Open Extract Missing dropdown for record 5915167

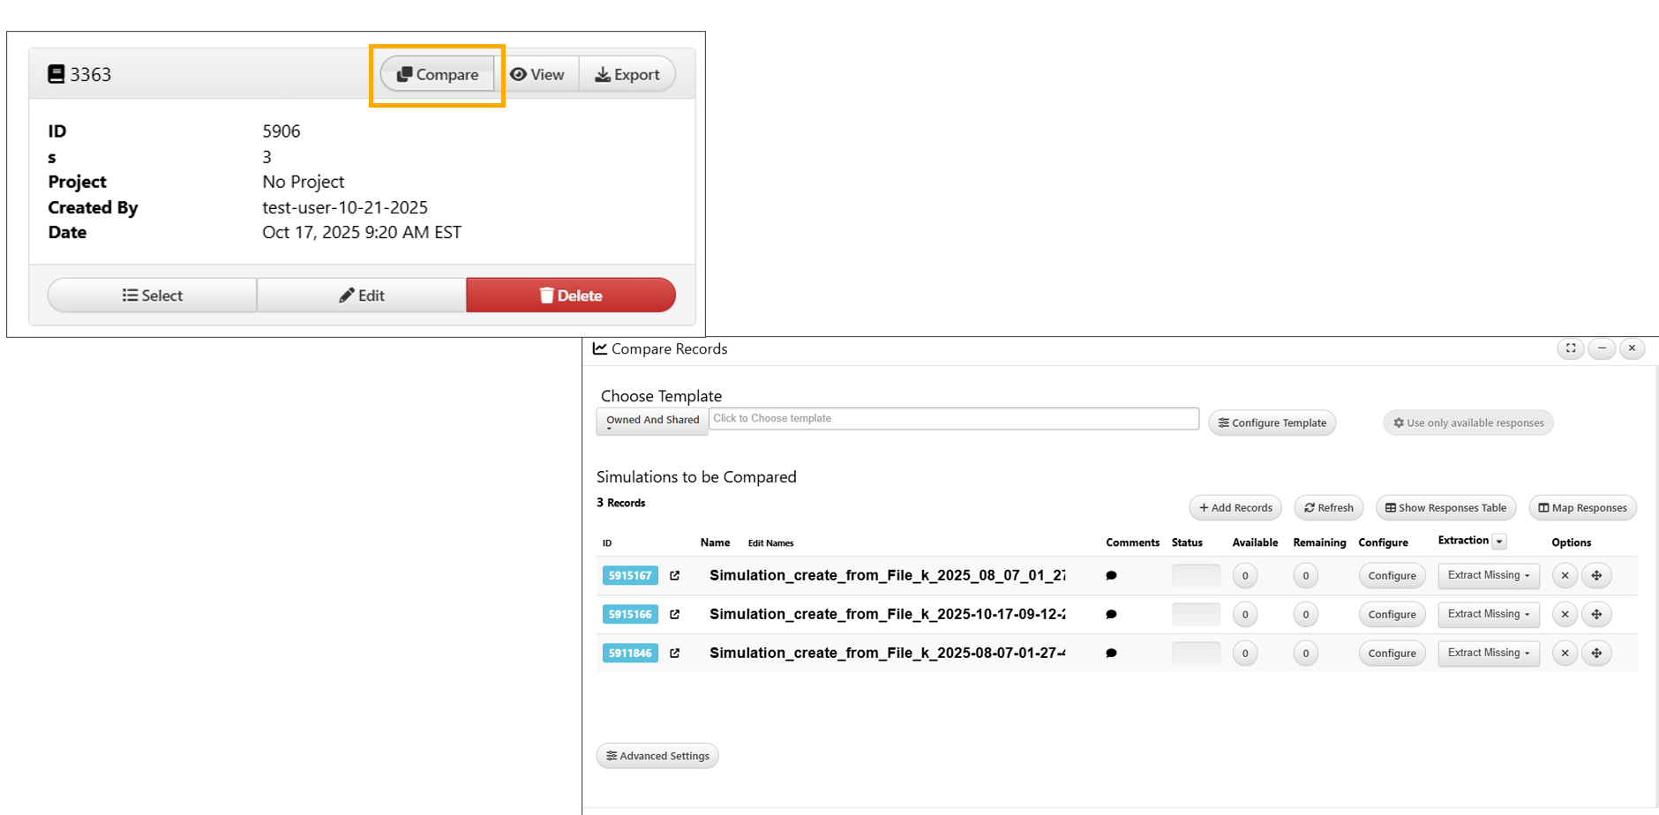[x=1488, y=576]
